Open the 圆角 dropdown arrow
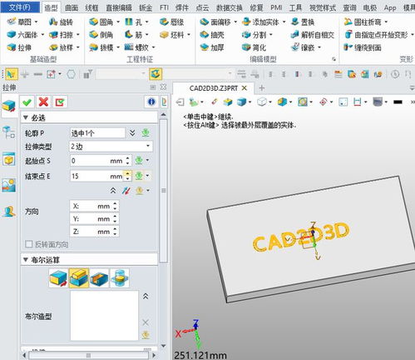The width and height of the screenshot is (415, 360). coord(118,22)
